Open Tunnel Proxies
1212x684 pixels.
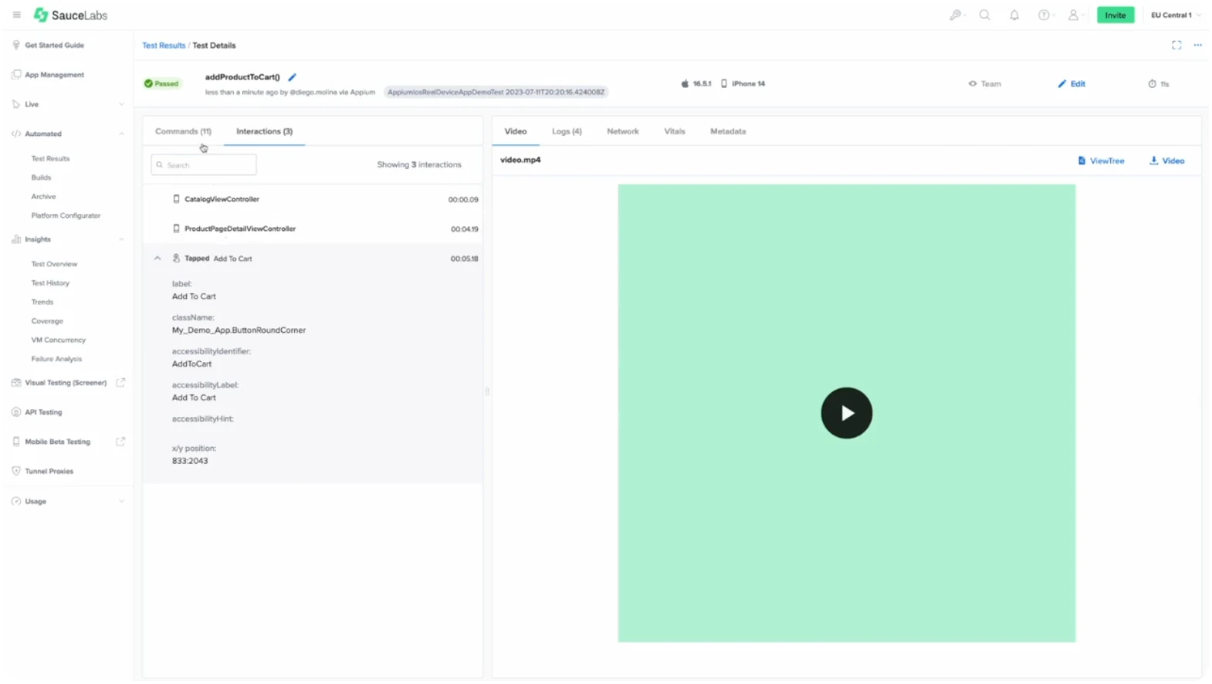click(49, 471)
